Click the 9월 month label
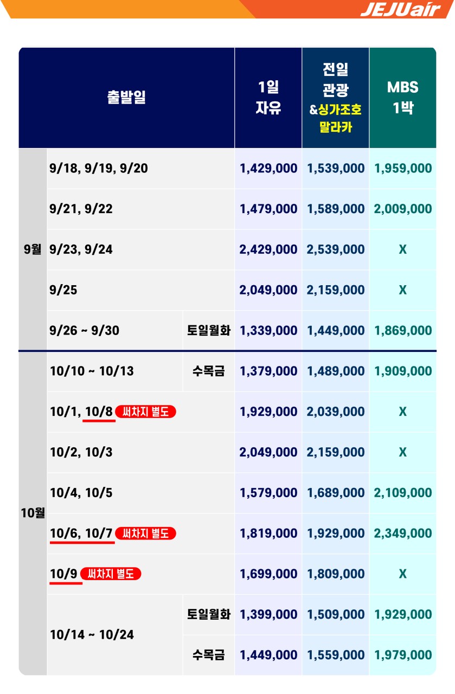 click(x=33, y=249)
